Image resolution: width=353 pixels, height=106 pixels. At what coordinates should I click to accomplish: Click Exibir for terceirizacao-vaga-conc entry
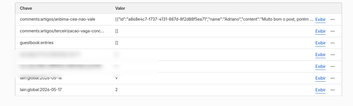[x=320, y=31]
